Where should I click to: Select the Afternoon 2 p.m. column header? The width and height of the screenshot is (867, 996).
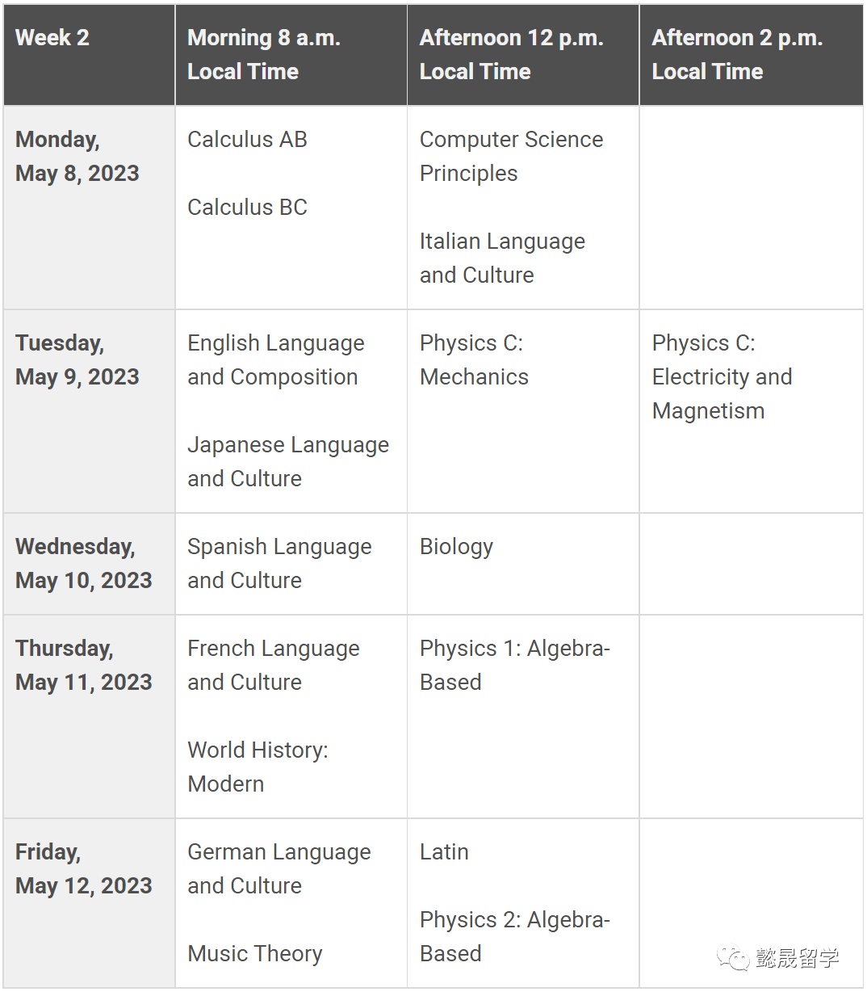point(736,54)
